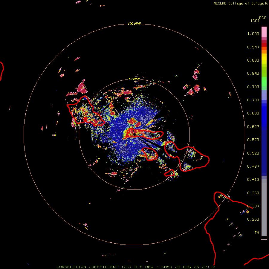Screen dimensions: 269x269
Task: Click the KHMO station identifier in caption
Action: (x=166, y=267)
